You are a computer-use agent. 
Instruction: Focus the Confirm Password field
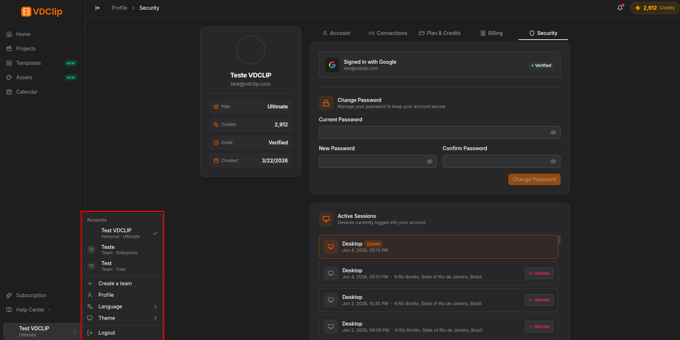(x=501, y=161)
